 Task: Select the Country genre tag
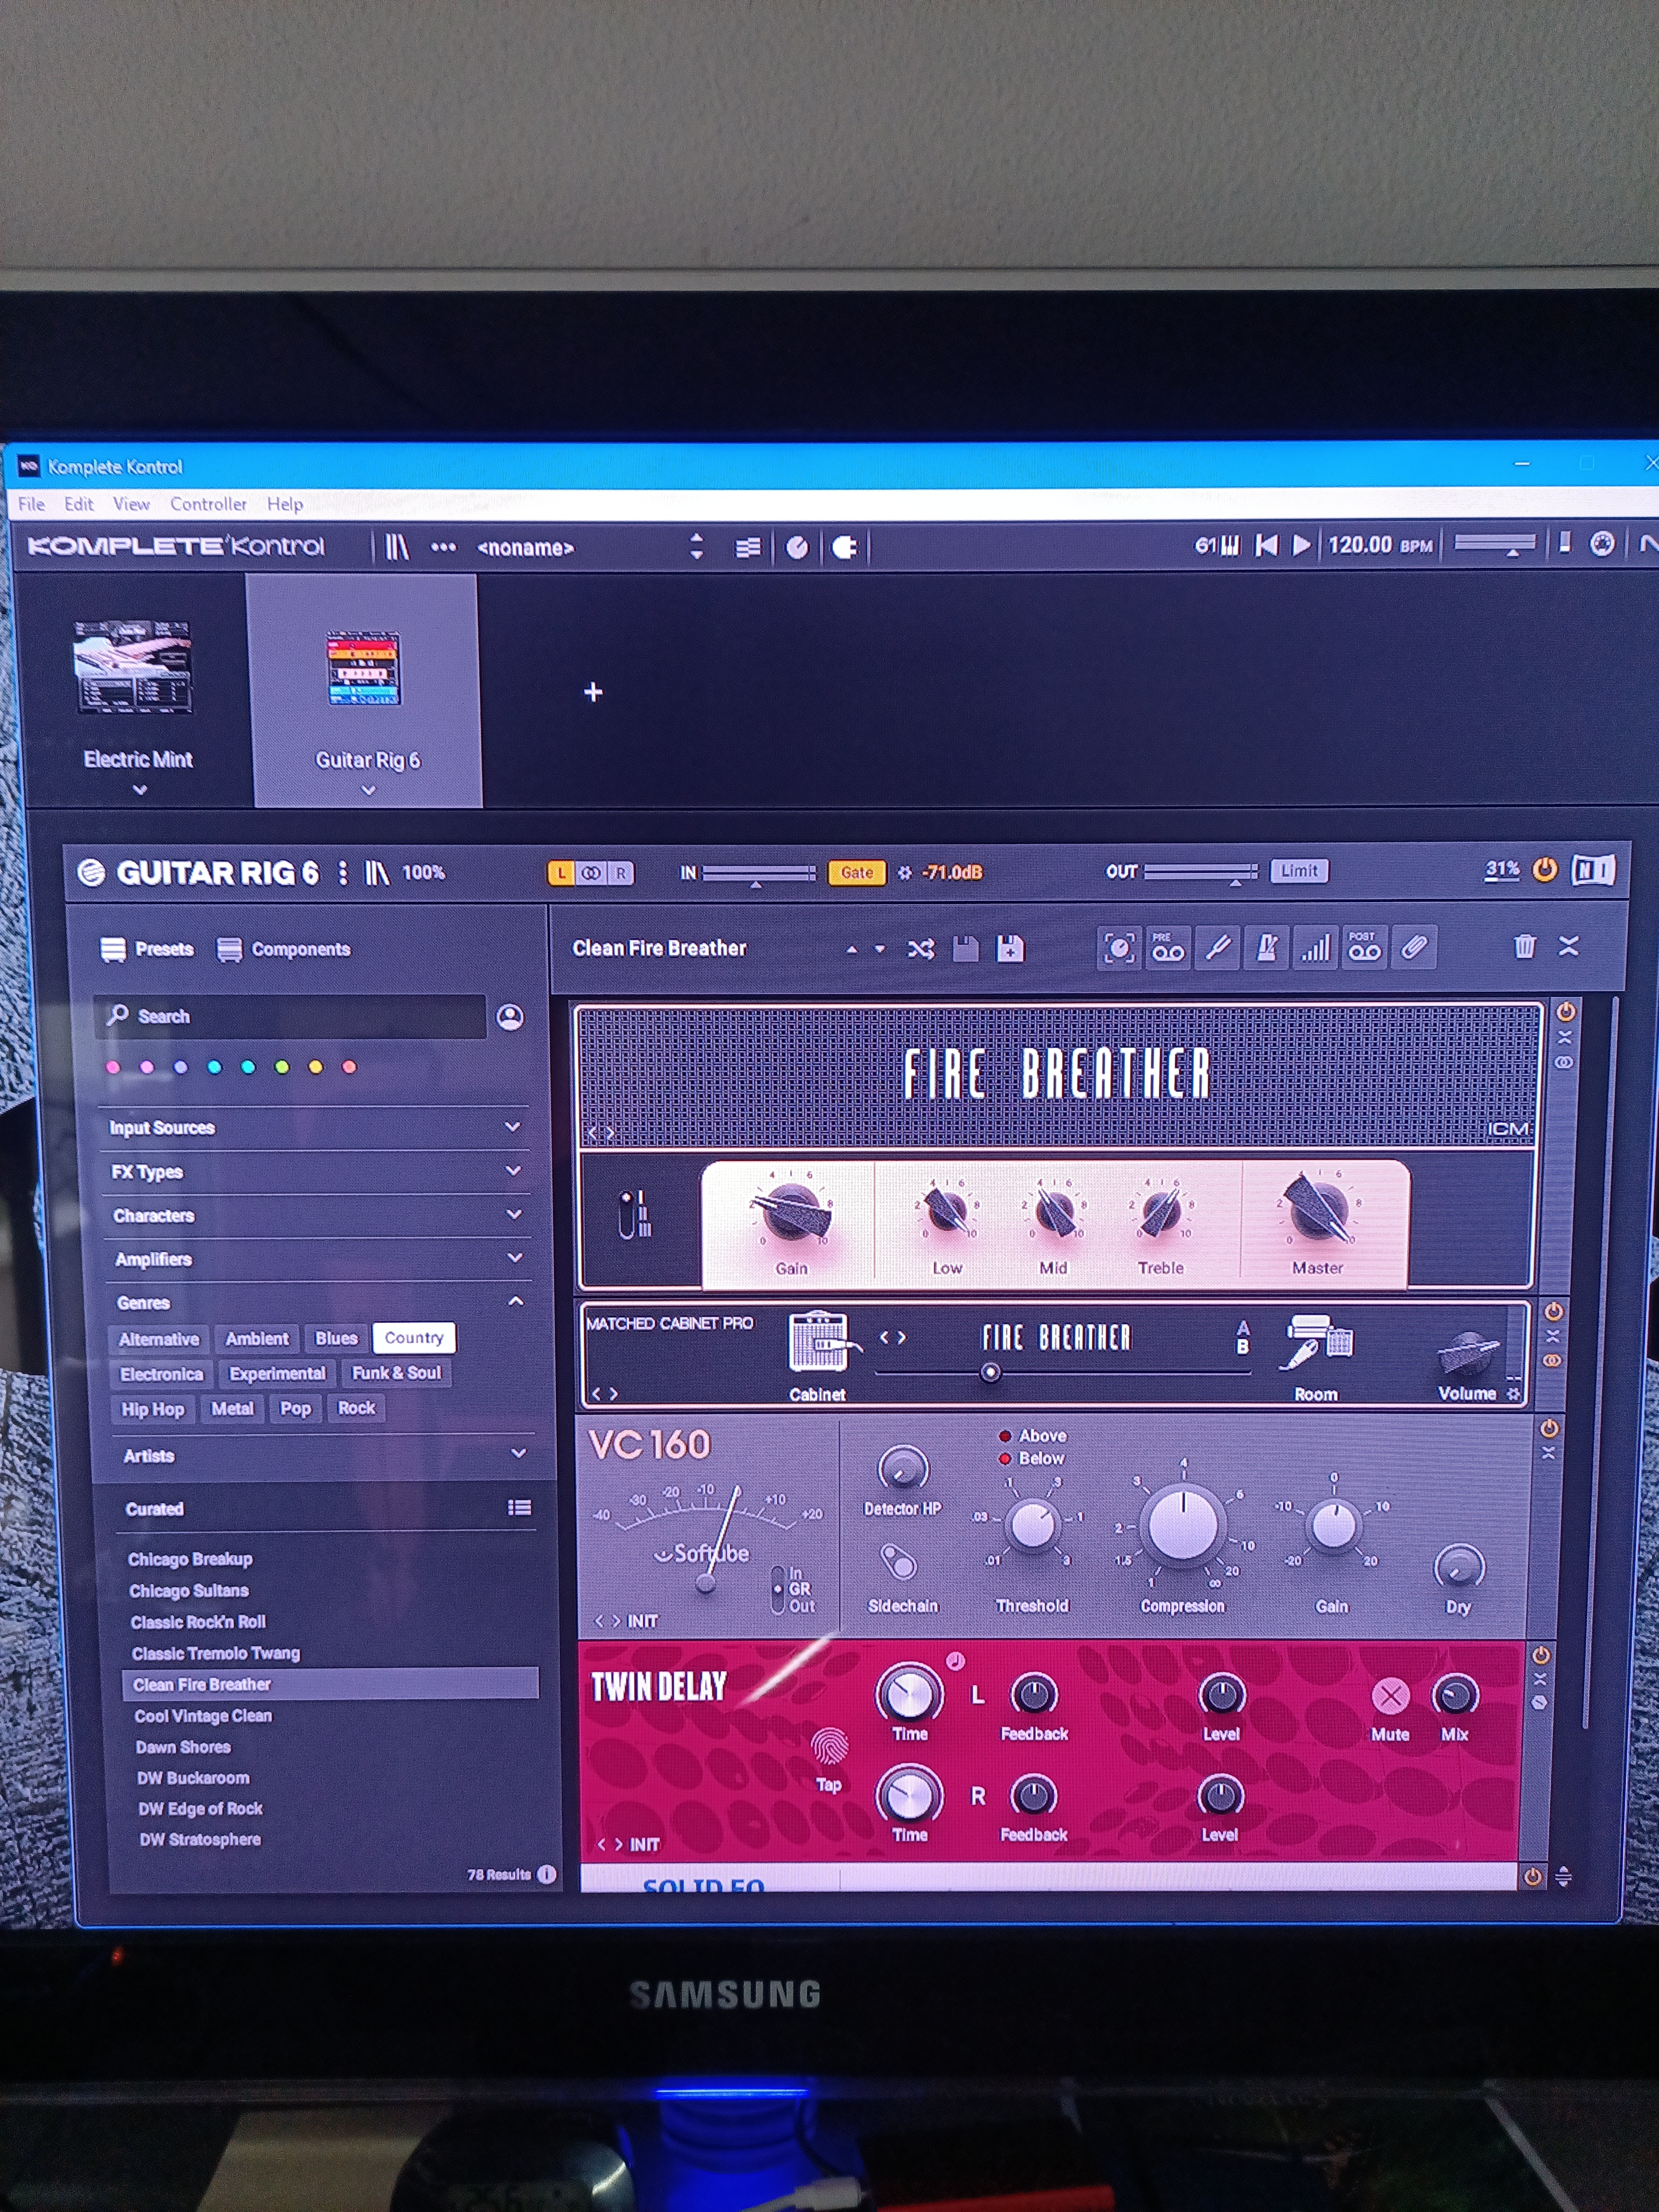click(414, 1338)
